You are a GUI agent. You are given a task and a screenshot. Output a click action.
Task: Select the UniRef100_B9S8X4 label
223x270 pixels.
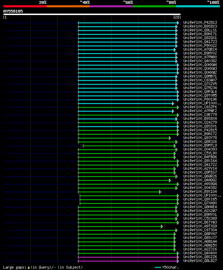(x=200, y=119)
